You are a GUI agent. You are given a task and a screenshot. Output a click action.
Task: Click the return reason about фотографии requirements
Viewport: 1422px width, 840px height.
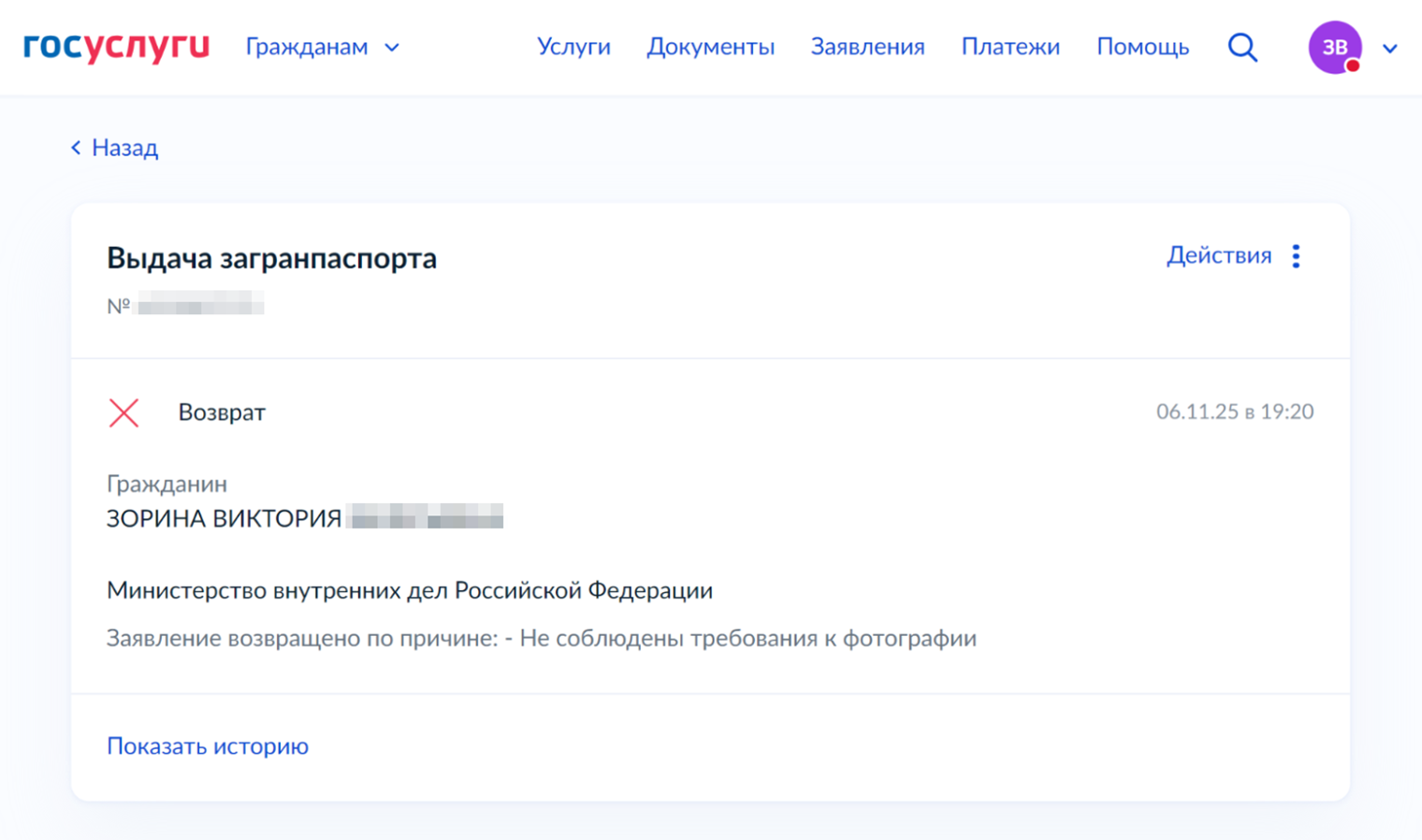coord(542,639)
